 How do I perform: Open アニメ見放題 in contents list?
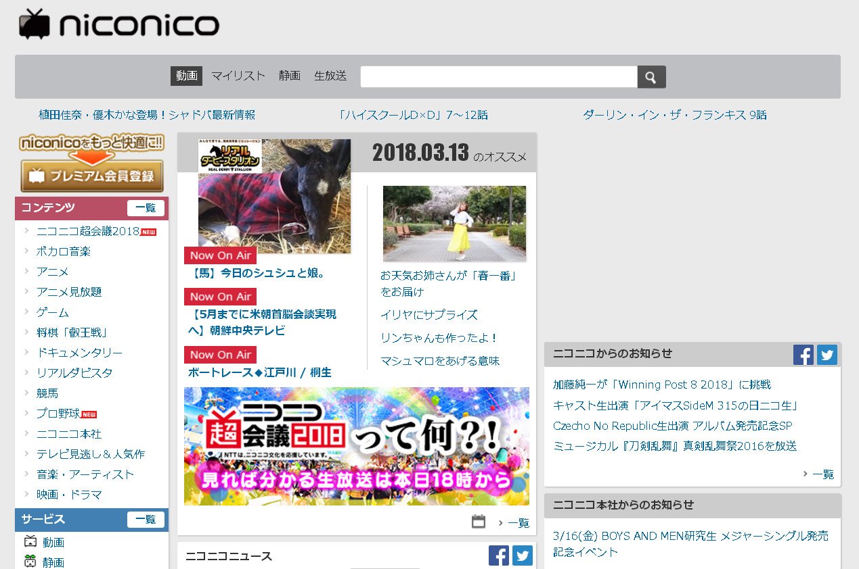click(69, 292)
